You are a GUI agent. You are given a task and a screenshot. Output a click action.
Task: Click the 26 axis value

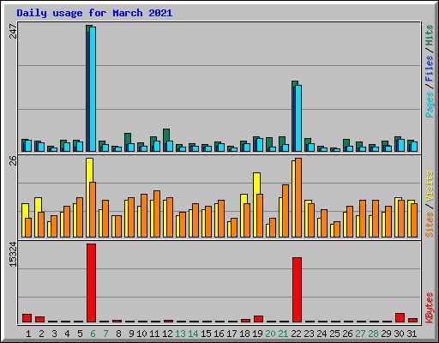(13, 160)
